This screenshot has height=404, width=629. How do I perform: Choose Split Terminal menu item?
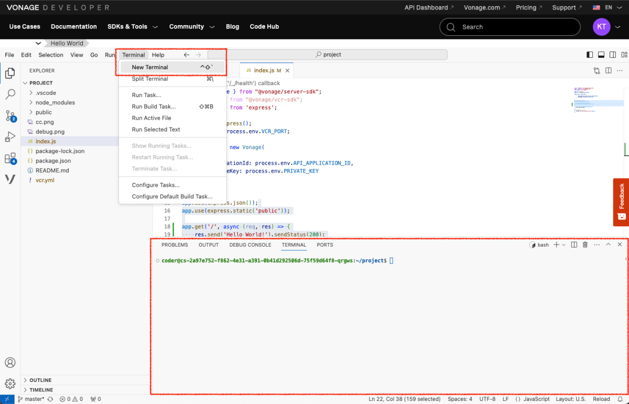pyautogui.click(x=172, y=79)
